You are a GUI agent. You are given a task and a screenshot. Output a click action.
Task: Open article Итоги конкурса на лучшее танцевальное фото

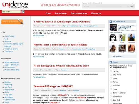click(61, 66)
